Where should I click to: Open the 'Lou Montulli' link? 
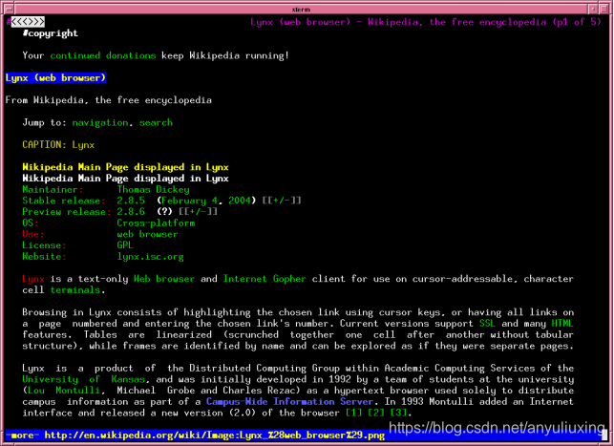64,391
